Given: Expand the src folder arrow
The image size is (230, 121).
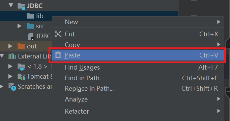Looking at the screenshot, I should point(19,26).
